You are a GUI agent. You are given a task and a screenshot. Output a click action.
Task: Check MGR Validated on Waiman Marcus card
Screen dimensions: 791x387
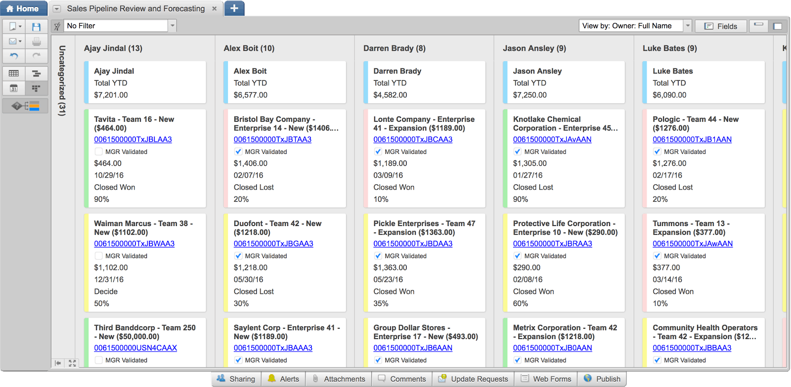[98, 256]
